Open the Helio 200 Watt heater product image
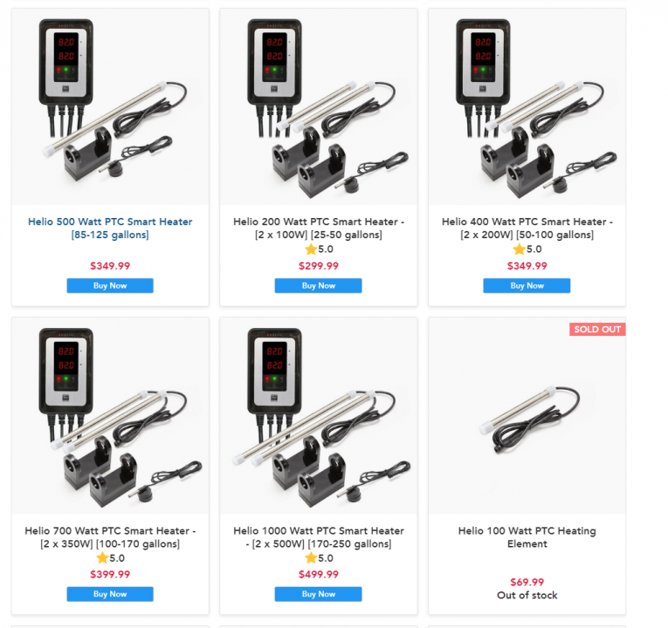The width and height of the screenshot is (668, 628). [x=319, y=107]
